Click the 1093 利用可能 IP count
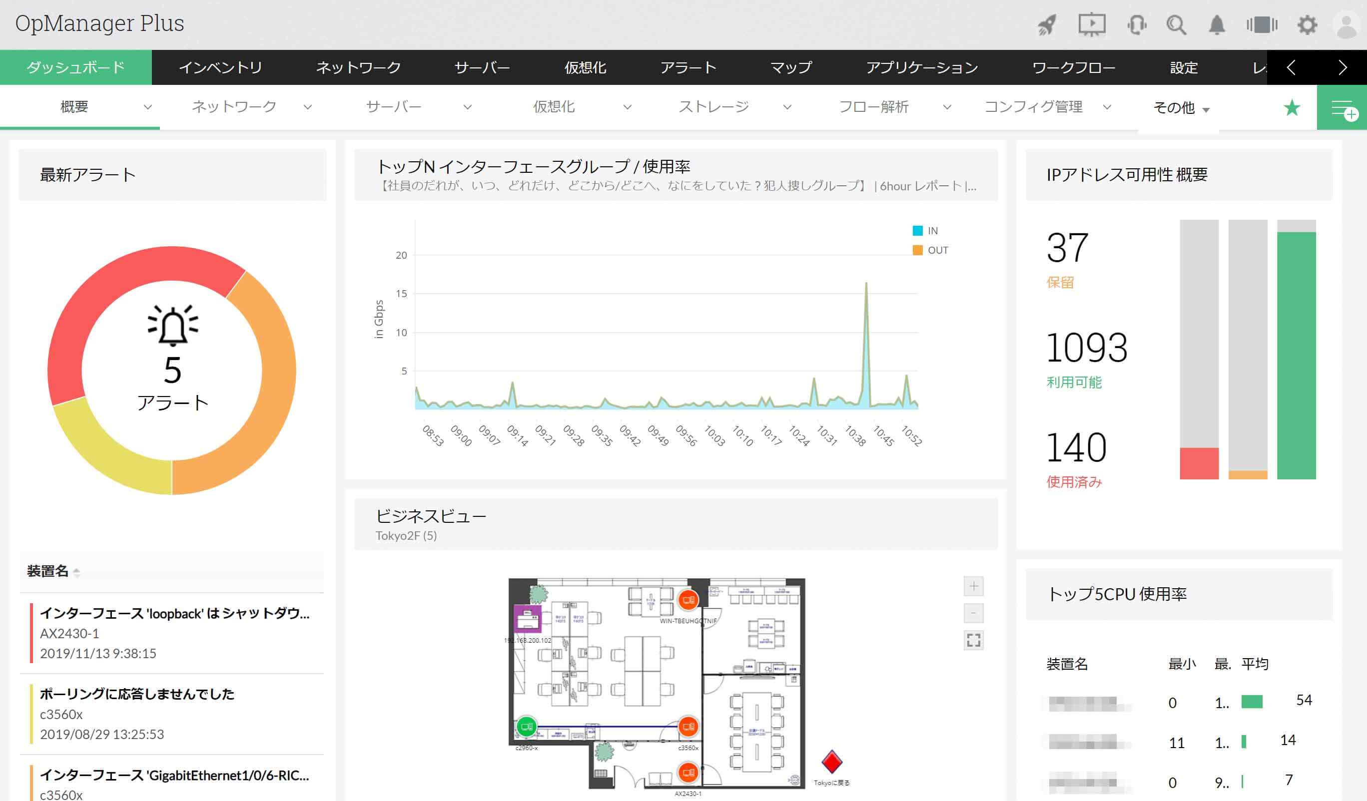This screenshot has height=801, width=1367. click(x=1087, y=348)
